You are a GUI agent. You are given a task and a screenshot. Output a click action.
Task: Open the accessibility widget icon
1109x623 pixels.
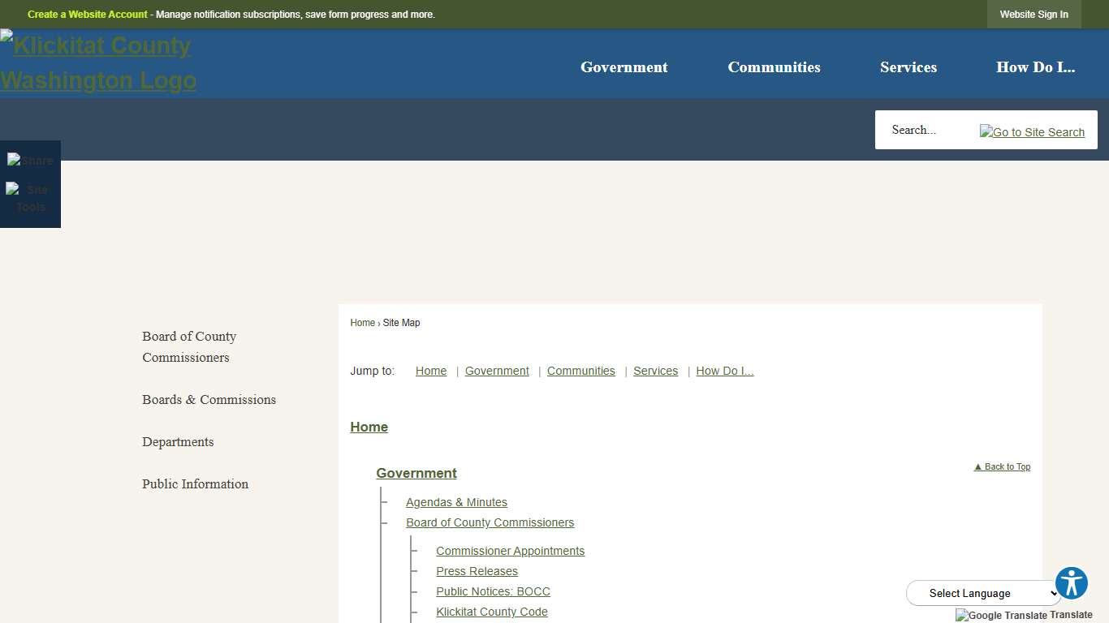coord(1071,583)
